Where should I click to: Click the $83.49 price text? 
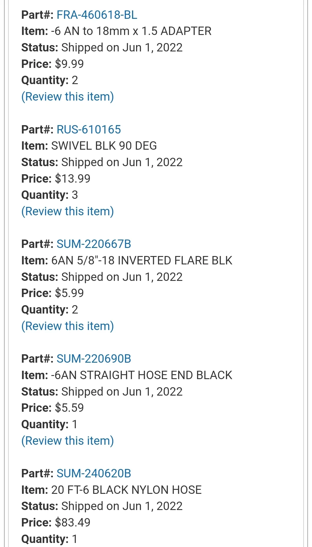point(73,523)
